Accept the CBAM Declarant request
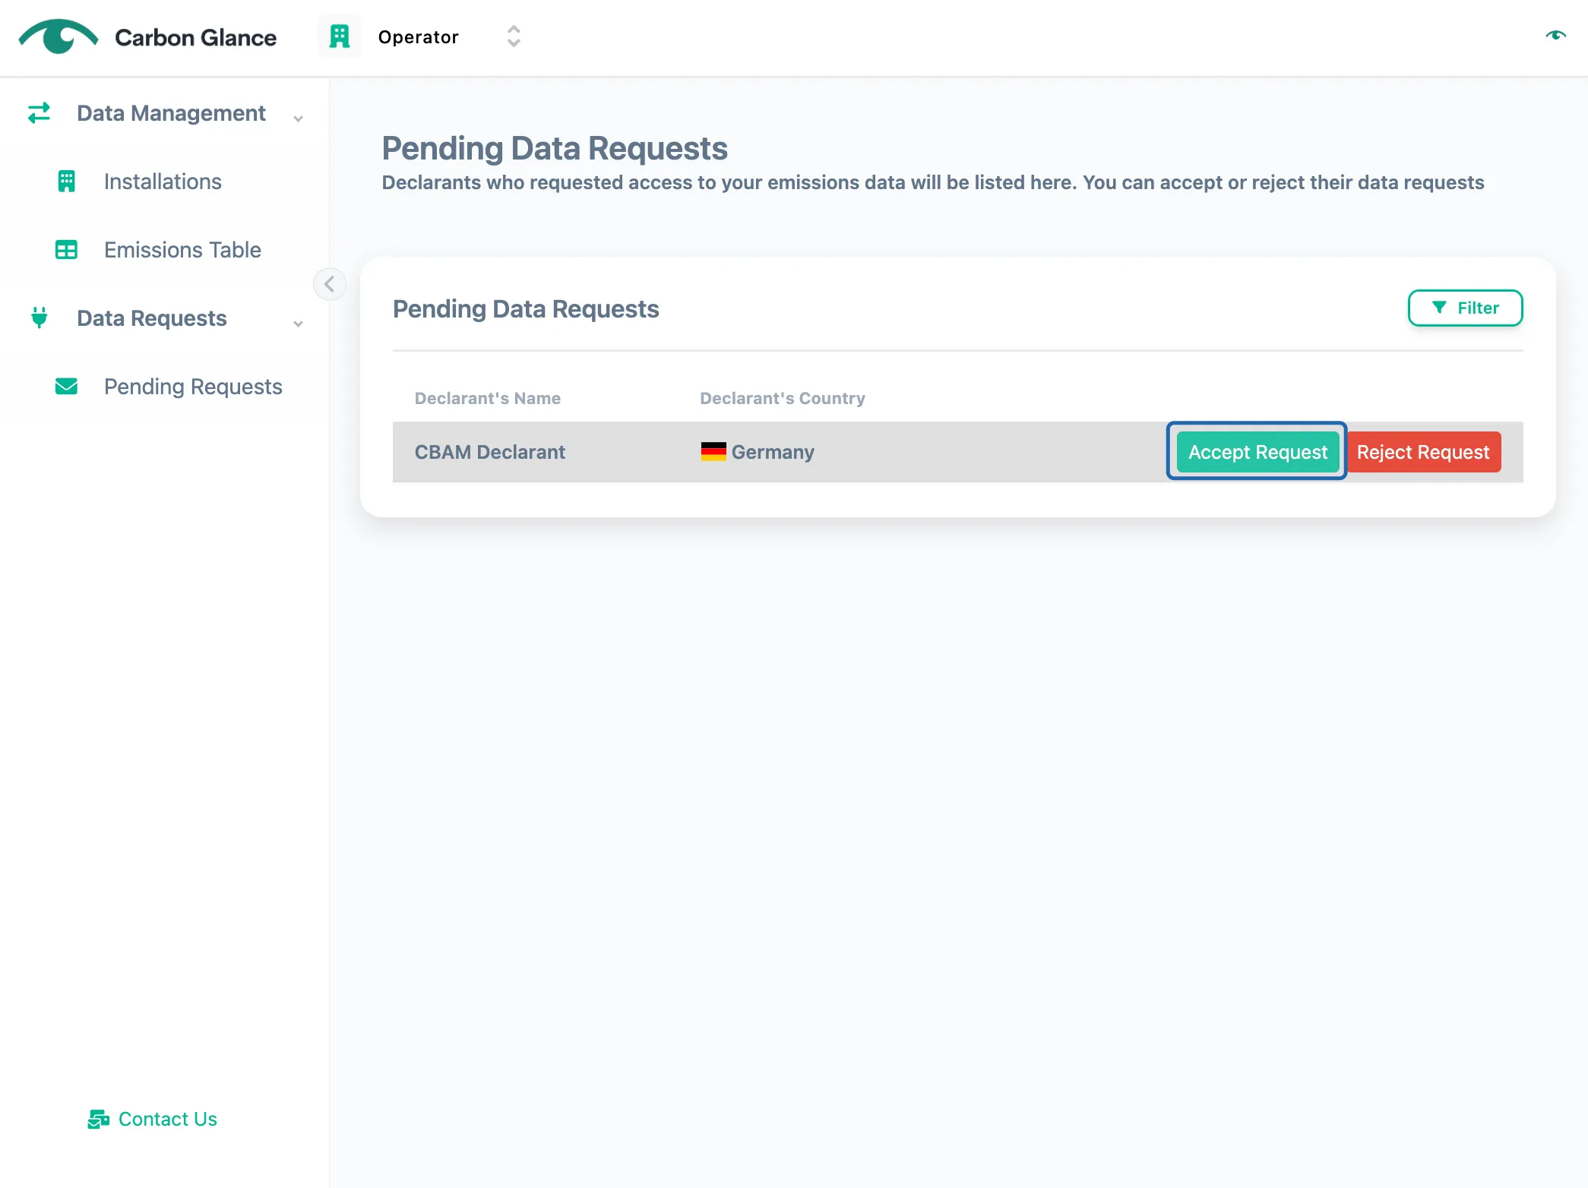The width and height of the screenshot is (1588, 1188). 1257,452
